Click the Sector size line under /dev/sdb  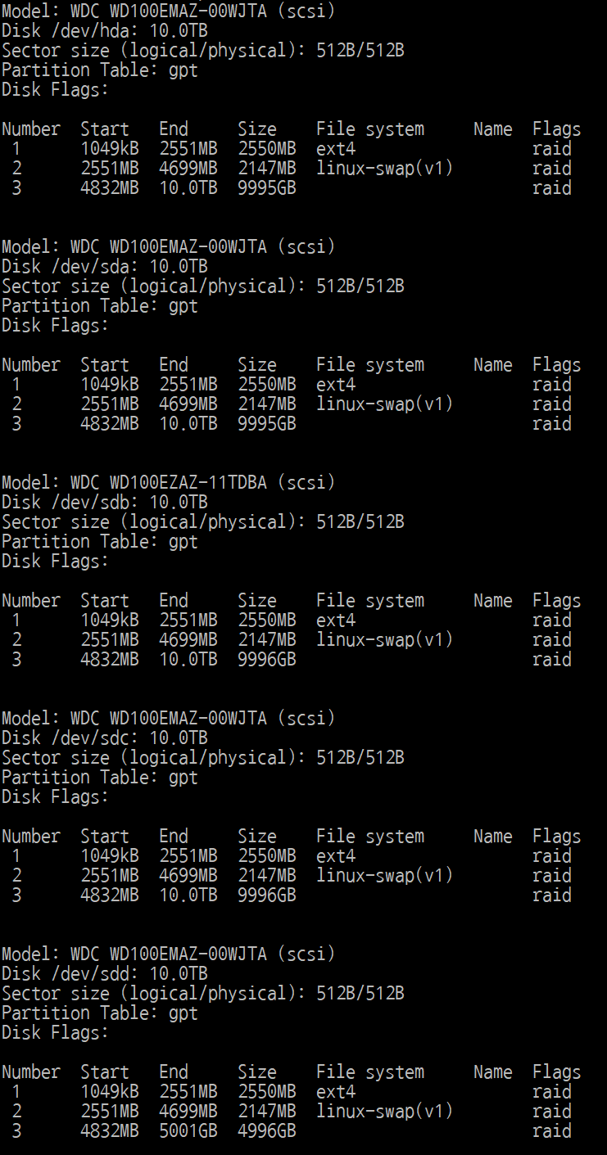[202, 522]
